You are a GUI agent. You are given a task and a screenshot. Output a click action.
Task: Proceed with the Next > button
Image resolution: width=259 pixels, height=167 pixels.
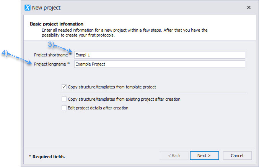204,156
